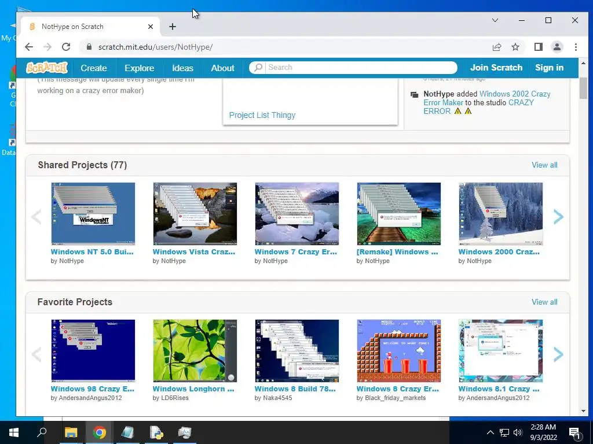Open the notification center icon
The image size is (593, 444).
574,432
